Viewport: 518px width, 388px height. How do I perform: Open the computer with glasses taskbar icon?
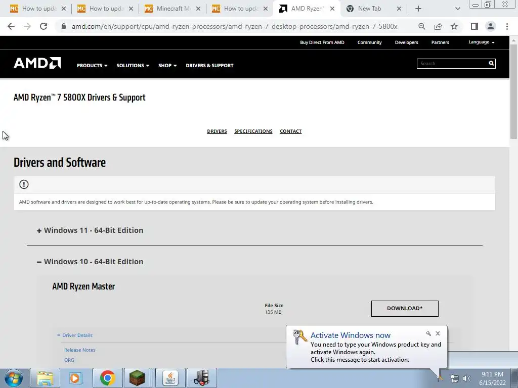[x=201, y=378]
